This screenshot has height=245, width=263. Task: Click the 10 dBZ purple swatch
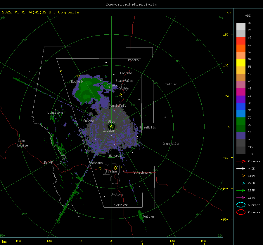coord(241,135)
